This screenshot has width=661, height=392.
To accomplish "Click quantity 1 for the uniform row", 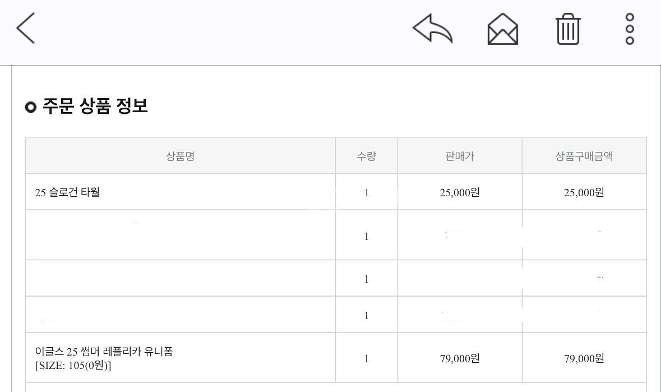I will 366,357.
